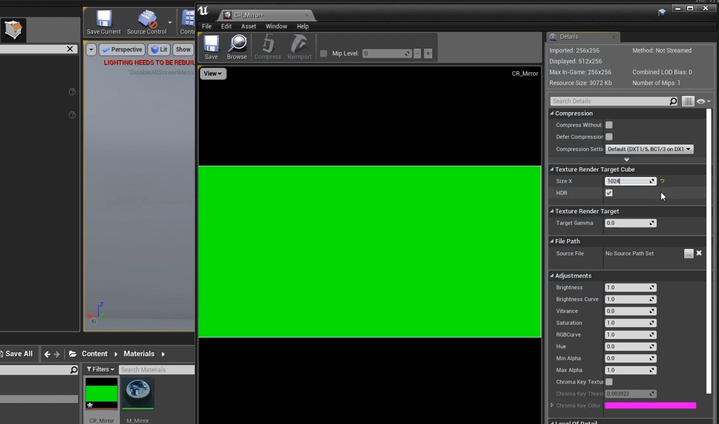Image resolution: width=719 pixels, height=424 pixels.
Task: Open the View dropdown in texture viewport
Action: 213,74
